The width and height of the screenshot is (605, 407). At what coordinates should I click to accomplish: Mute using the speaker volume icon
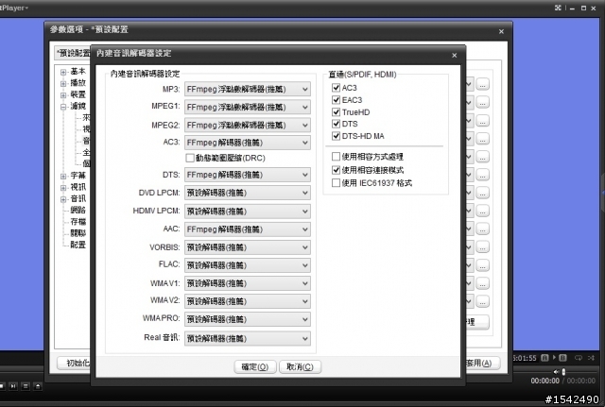pos(556,371)
